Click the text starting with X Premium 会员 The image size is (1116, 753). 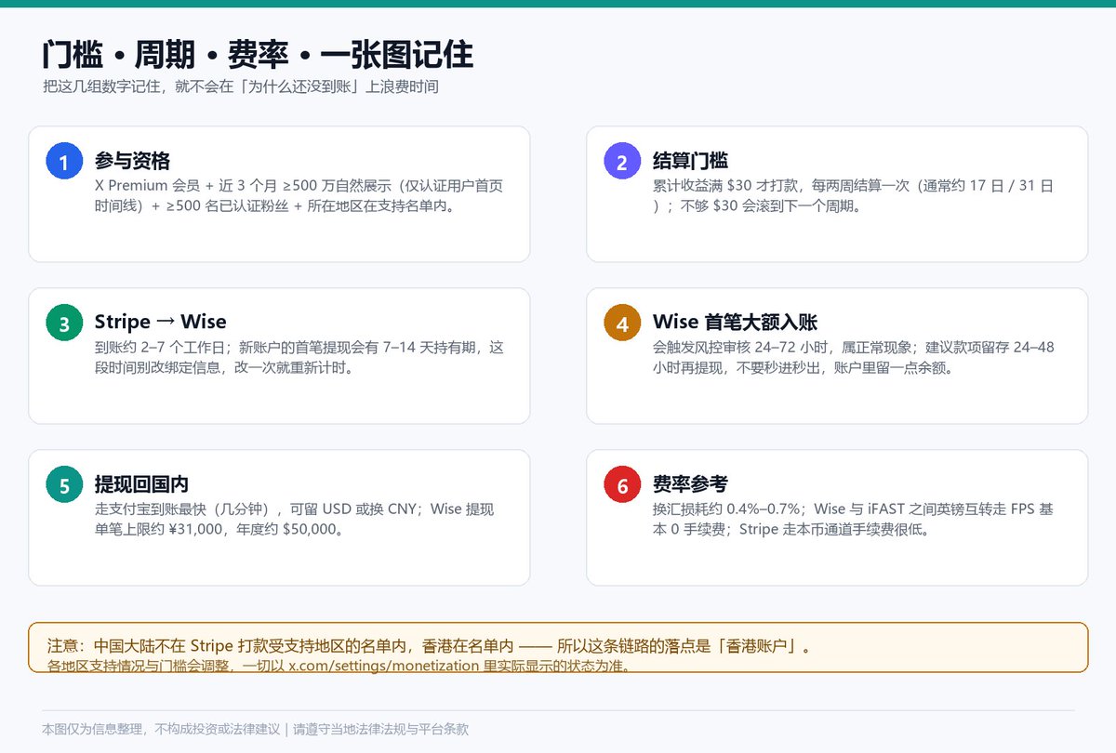pos(299,196)
